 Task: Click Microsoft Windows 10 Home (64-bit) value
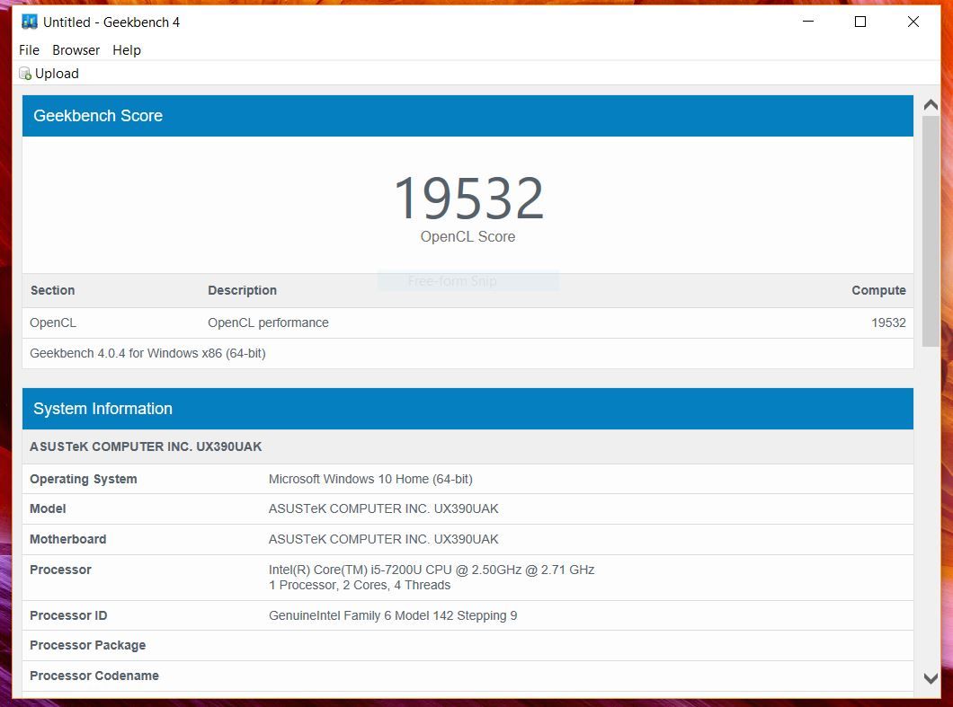[370, 479]
